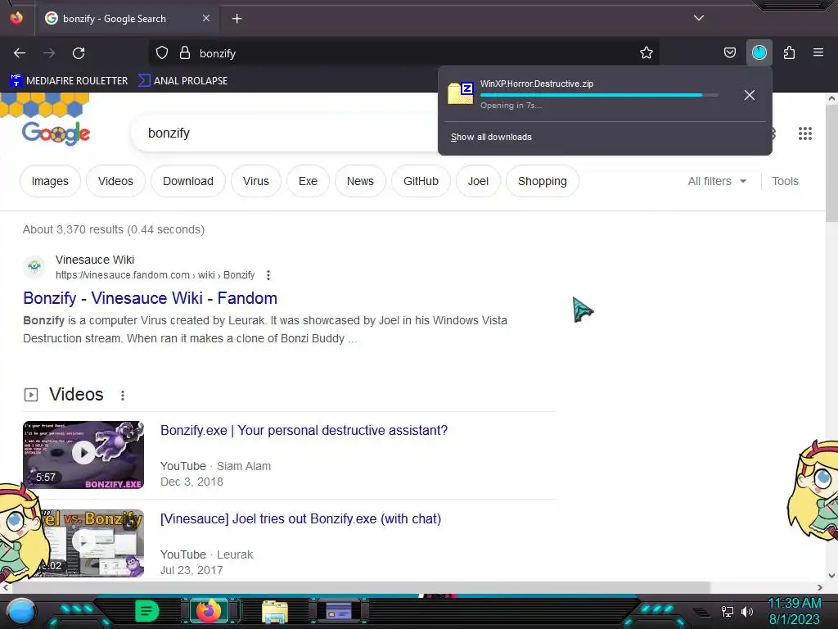Screen dimensions: 838x629
Task: Open MEDIAFIRE ROULETTER bookmark
Action: [69, 81]
